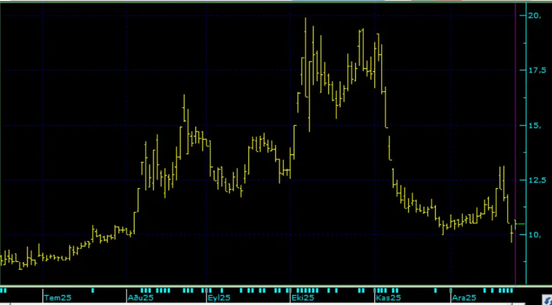Screen dimensions: 552x305
Task: Click the Ara25 date label
Action: pos(464,298)
